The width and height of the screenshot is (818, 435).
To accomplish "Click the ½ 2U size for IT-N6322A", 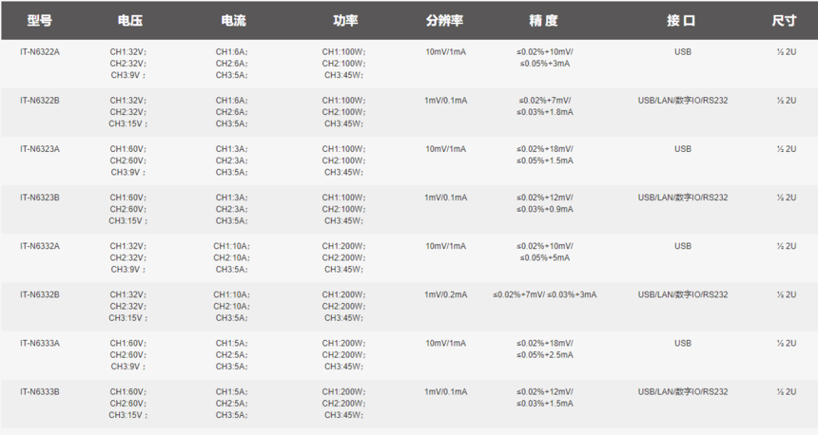I will click(x=787, y=52).
